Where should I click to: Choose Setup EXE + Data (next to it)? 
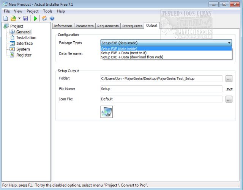[166, 53]
